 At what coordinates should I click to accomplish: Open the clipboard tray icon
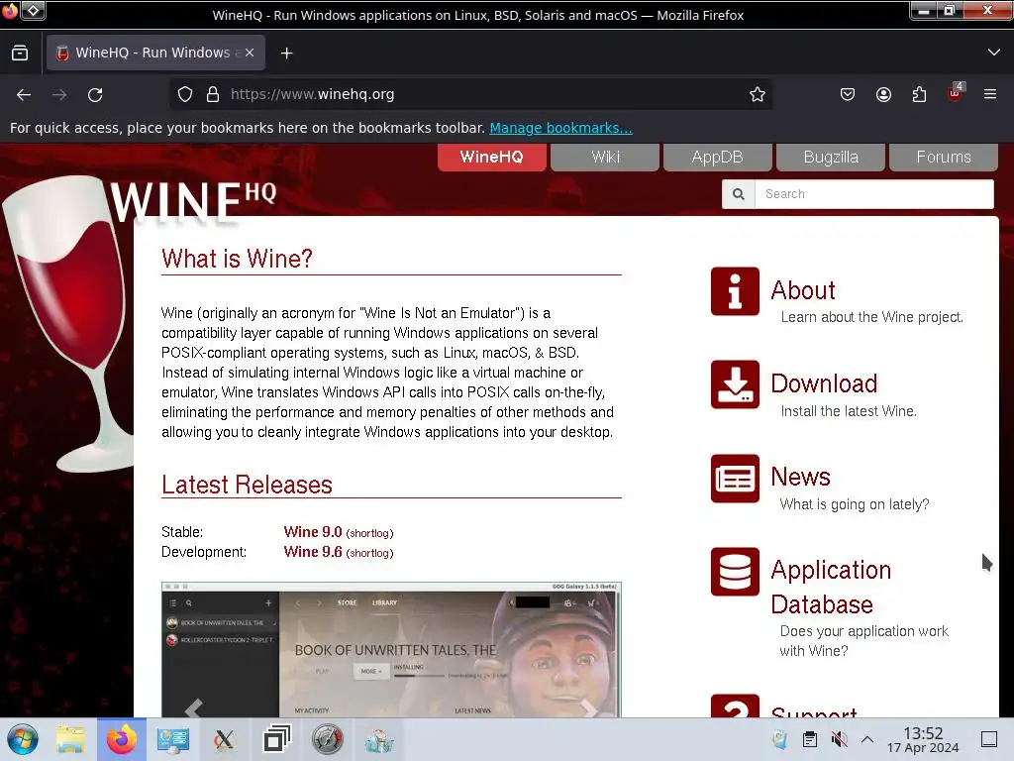(810, 739)
